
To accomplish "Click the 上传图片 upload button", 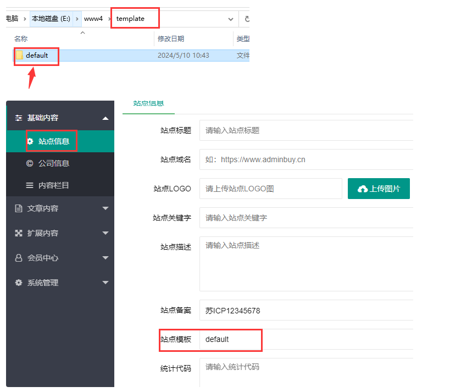I will (x=379, y=189).
